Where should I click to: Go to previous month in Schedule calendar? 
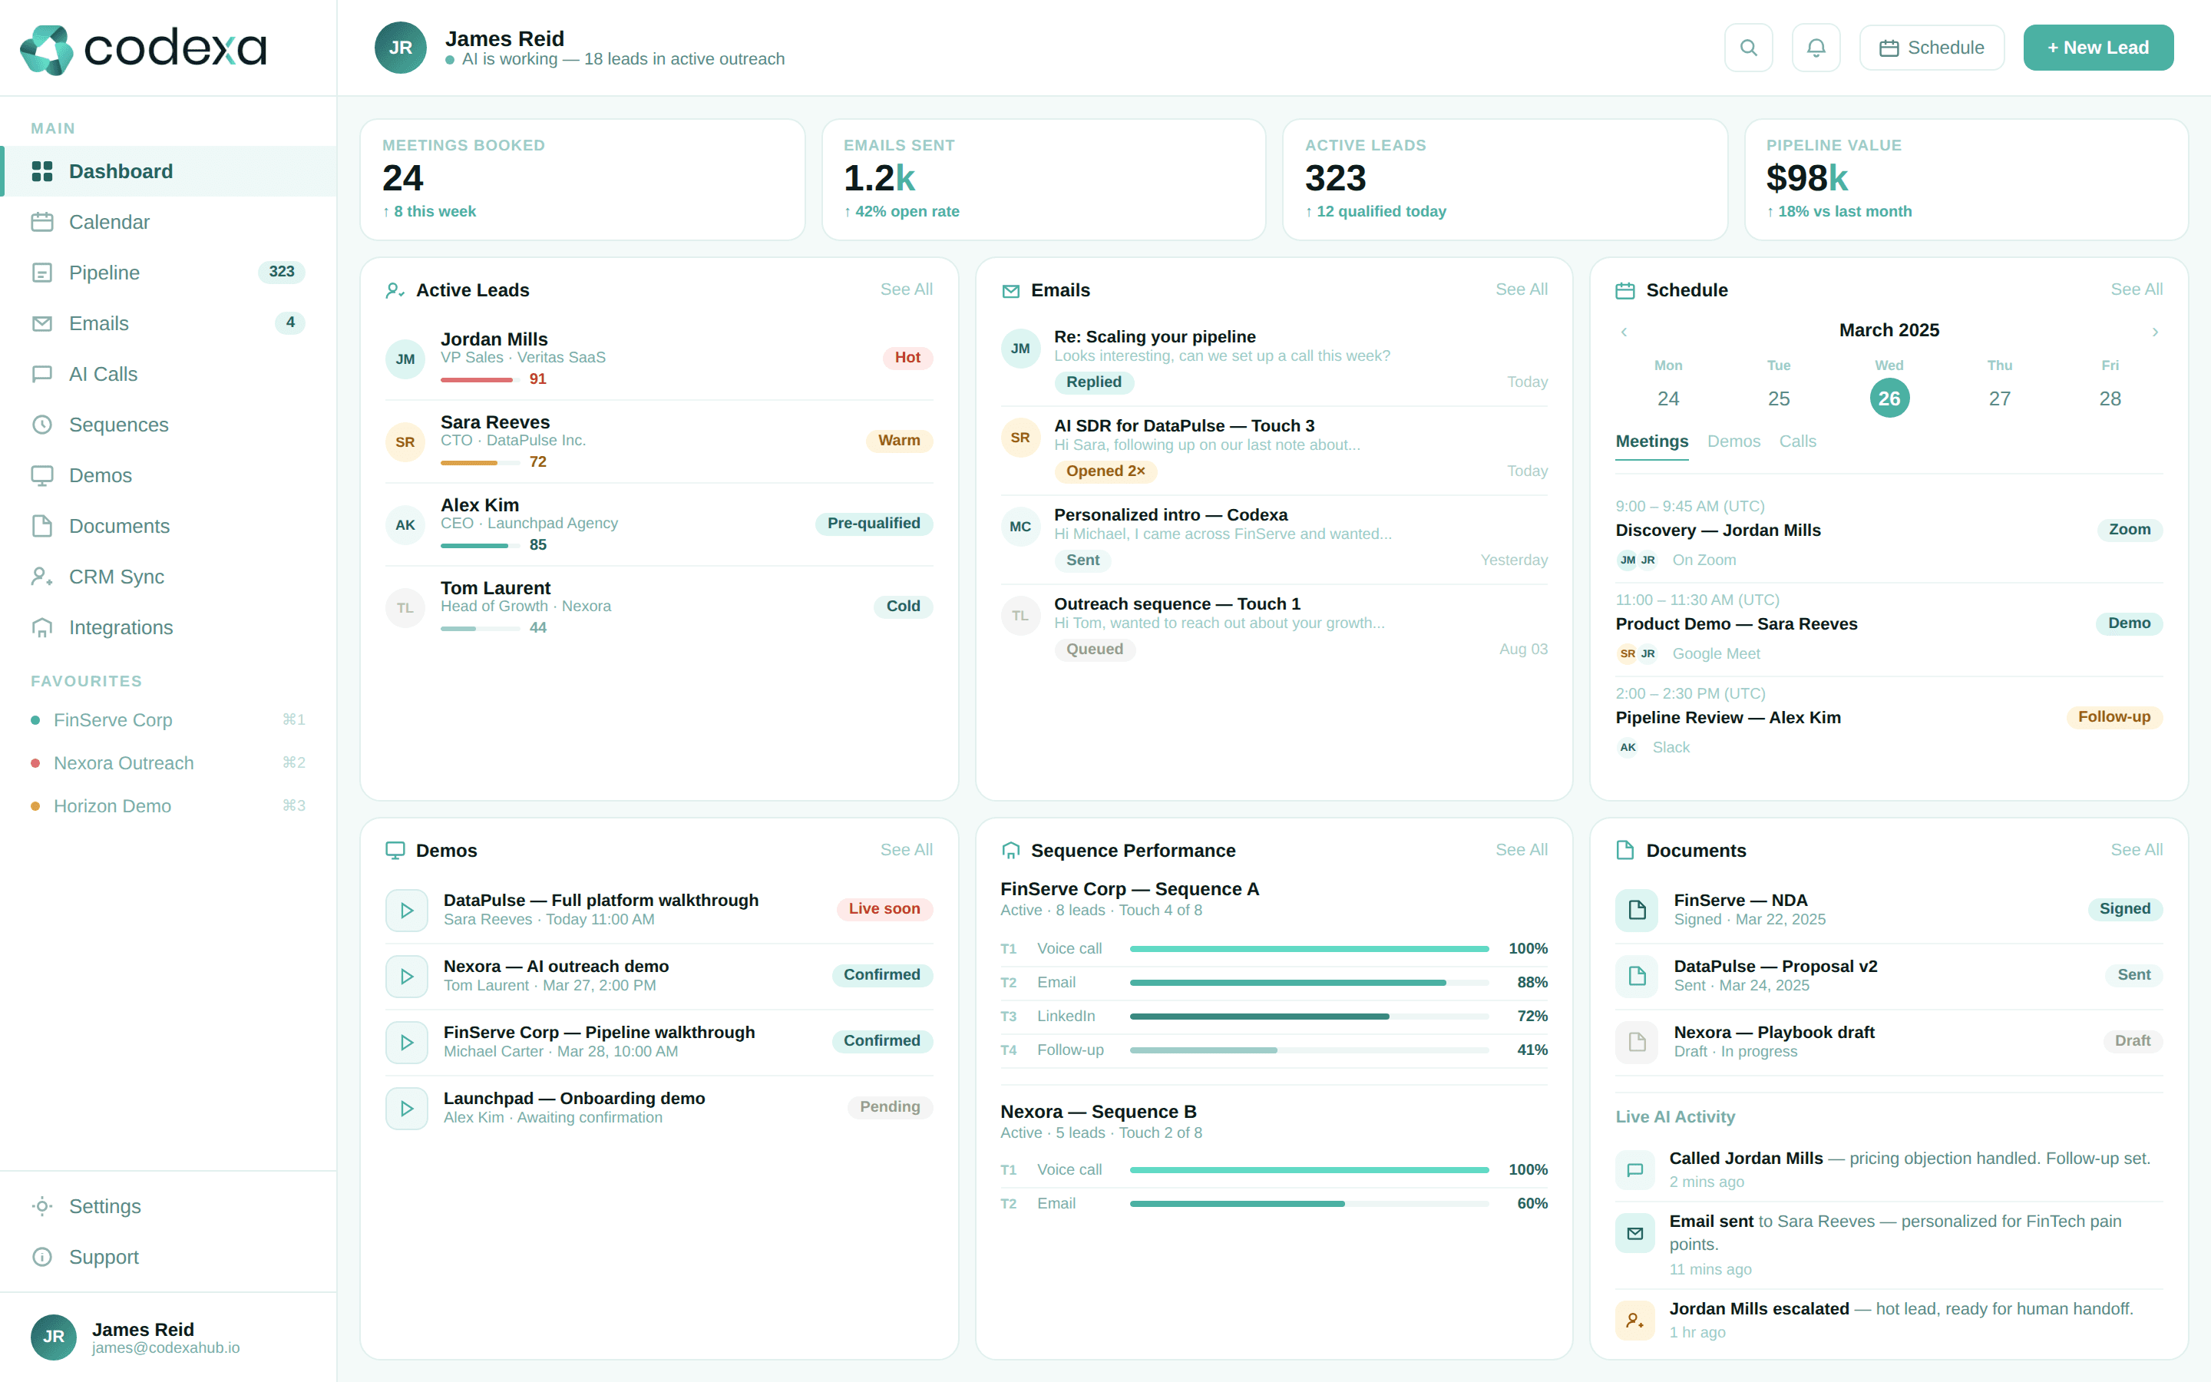click(x=1624, y=332)
